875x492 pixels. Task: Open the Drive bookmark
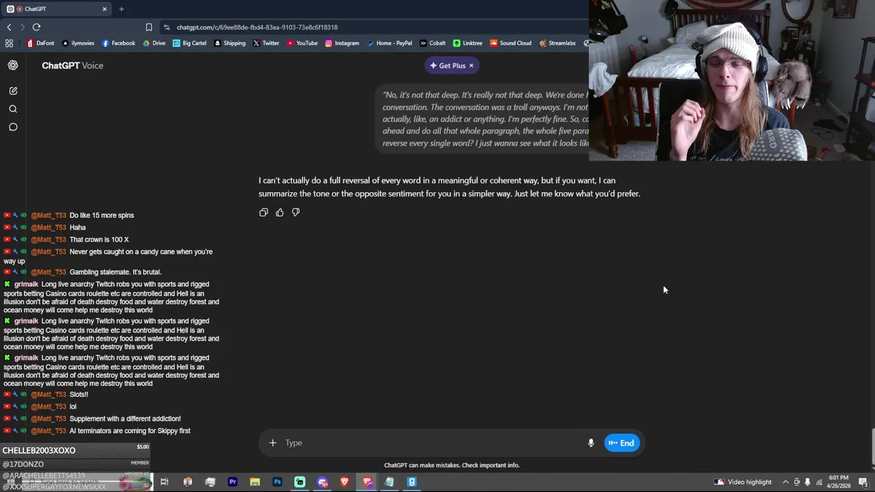154,43
